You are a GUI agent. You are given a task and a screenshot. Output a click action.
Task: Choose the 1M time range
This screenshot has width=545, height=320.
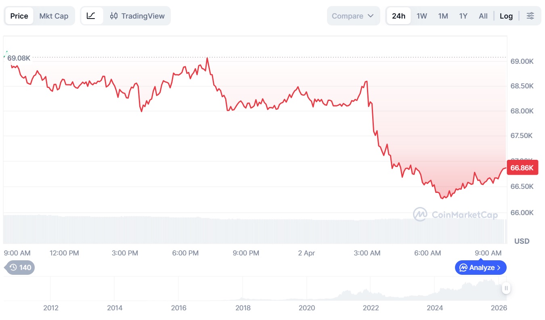point(443,16)
